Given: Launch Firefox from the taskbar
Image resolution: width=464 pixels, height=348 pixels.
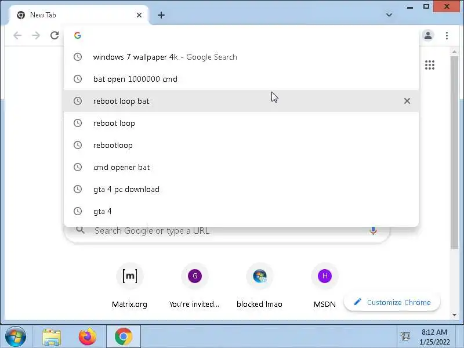Looking at the screenshot, I should (x=88, y=336).
